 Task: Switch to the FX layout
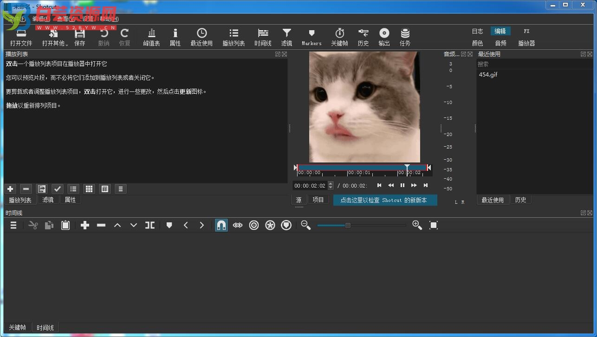tap(526, 31)
